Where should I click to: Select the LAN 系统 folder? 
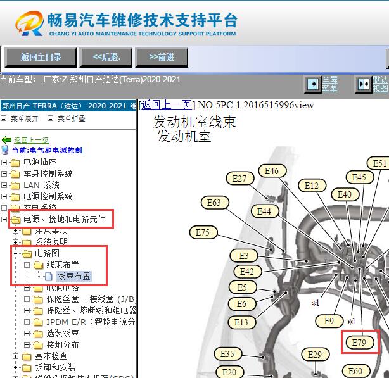click(41, 185)
